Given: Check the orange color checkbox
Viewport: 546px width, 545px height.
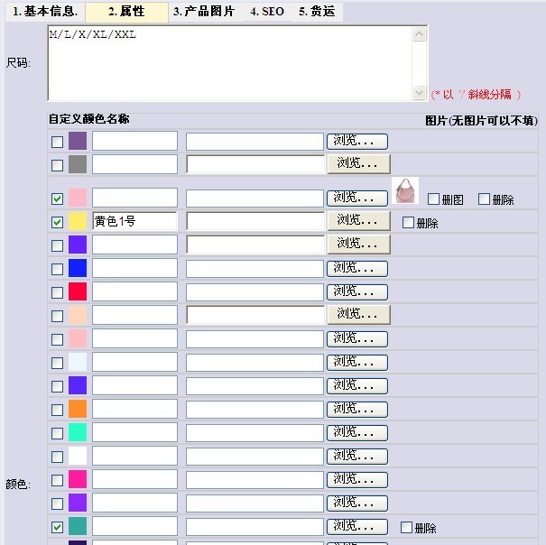Looking at the screenshot, I should pyautogui.click(x=57, y=410).
